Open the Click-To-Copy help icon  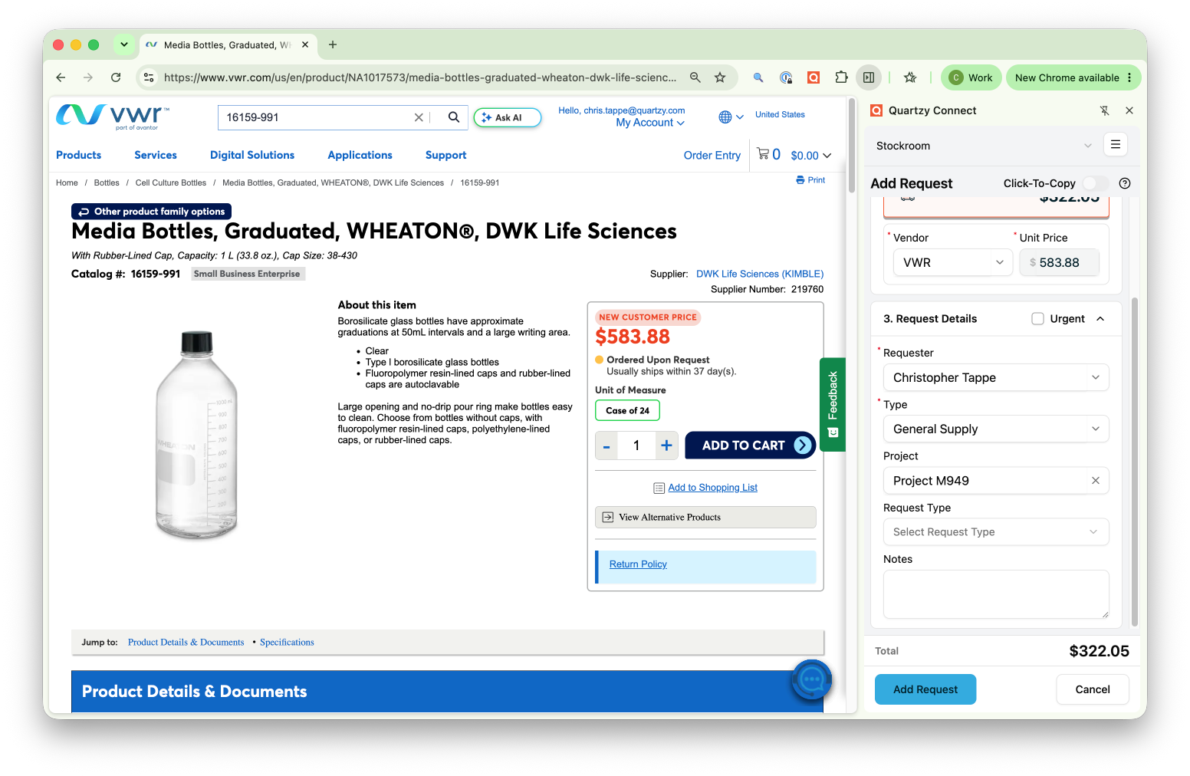point(1125,183)
